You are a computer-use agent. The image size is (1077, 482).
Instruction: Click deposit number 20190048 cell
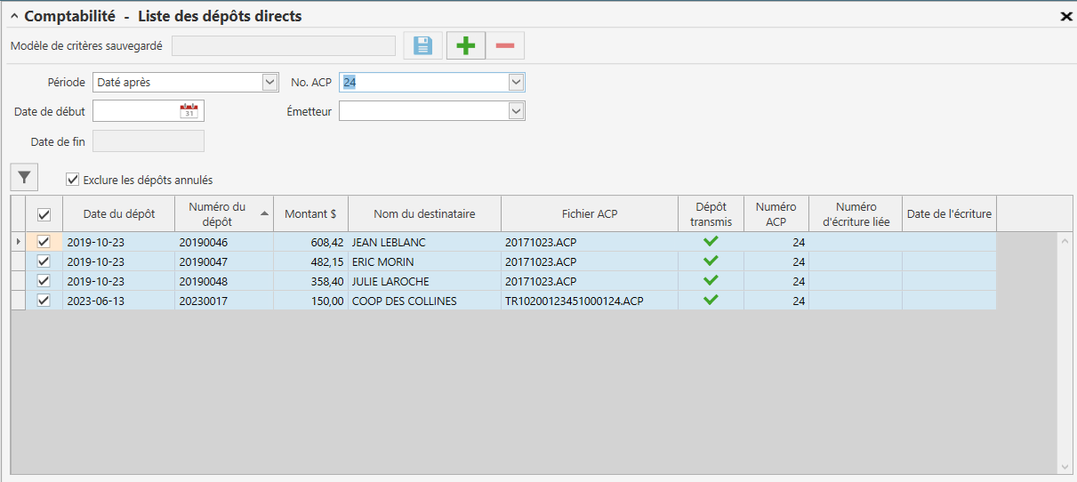(223, 281)
